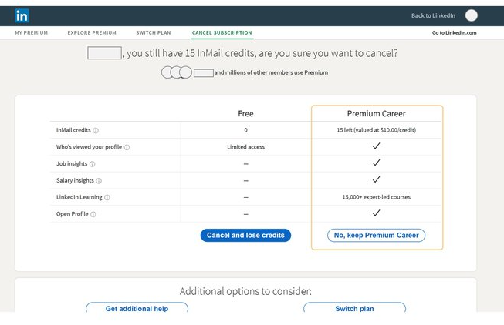This screenshot has width=504, height=325.
Task: Click Get additional help button
Action: (137, 308)
